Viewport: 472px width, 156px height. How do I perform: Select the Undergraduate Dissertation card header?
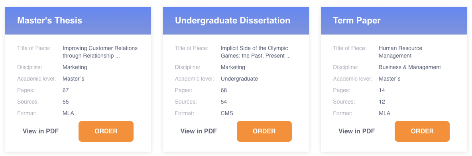236,20
